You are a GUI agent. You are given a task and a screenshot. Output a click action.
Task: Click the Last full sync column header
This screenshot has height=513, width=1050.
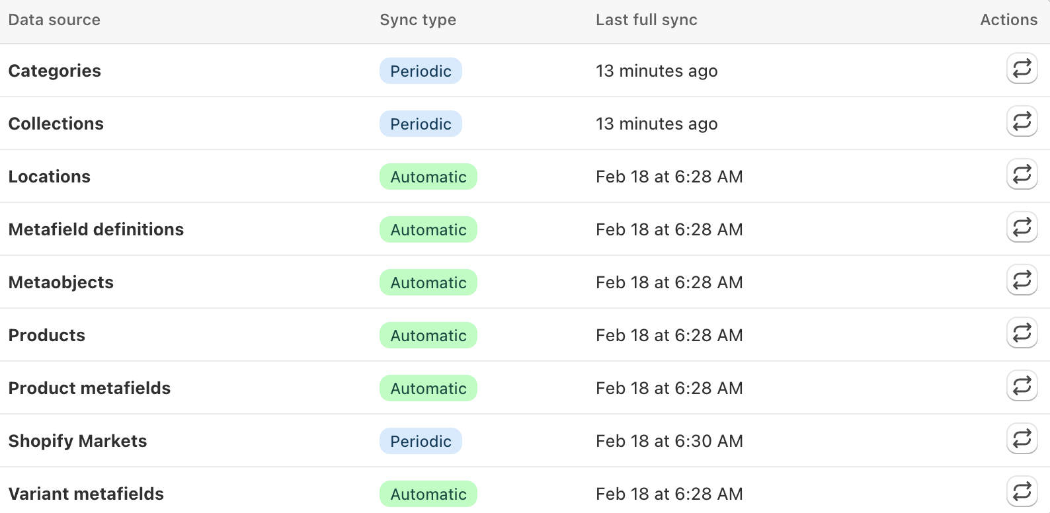(x=646, y=20)
